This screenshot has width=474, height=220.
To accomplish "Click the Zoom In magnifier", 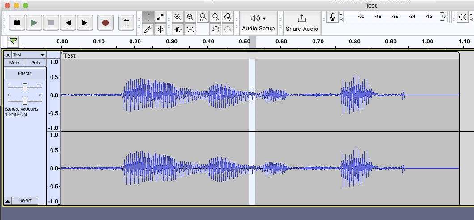I will (178, 17).
